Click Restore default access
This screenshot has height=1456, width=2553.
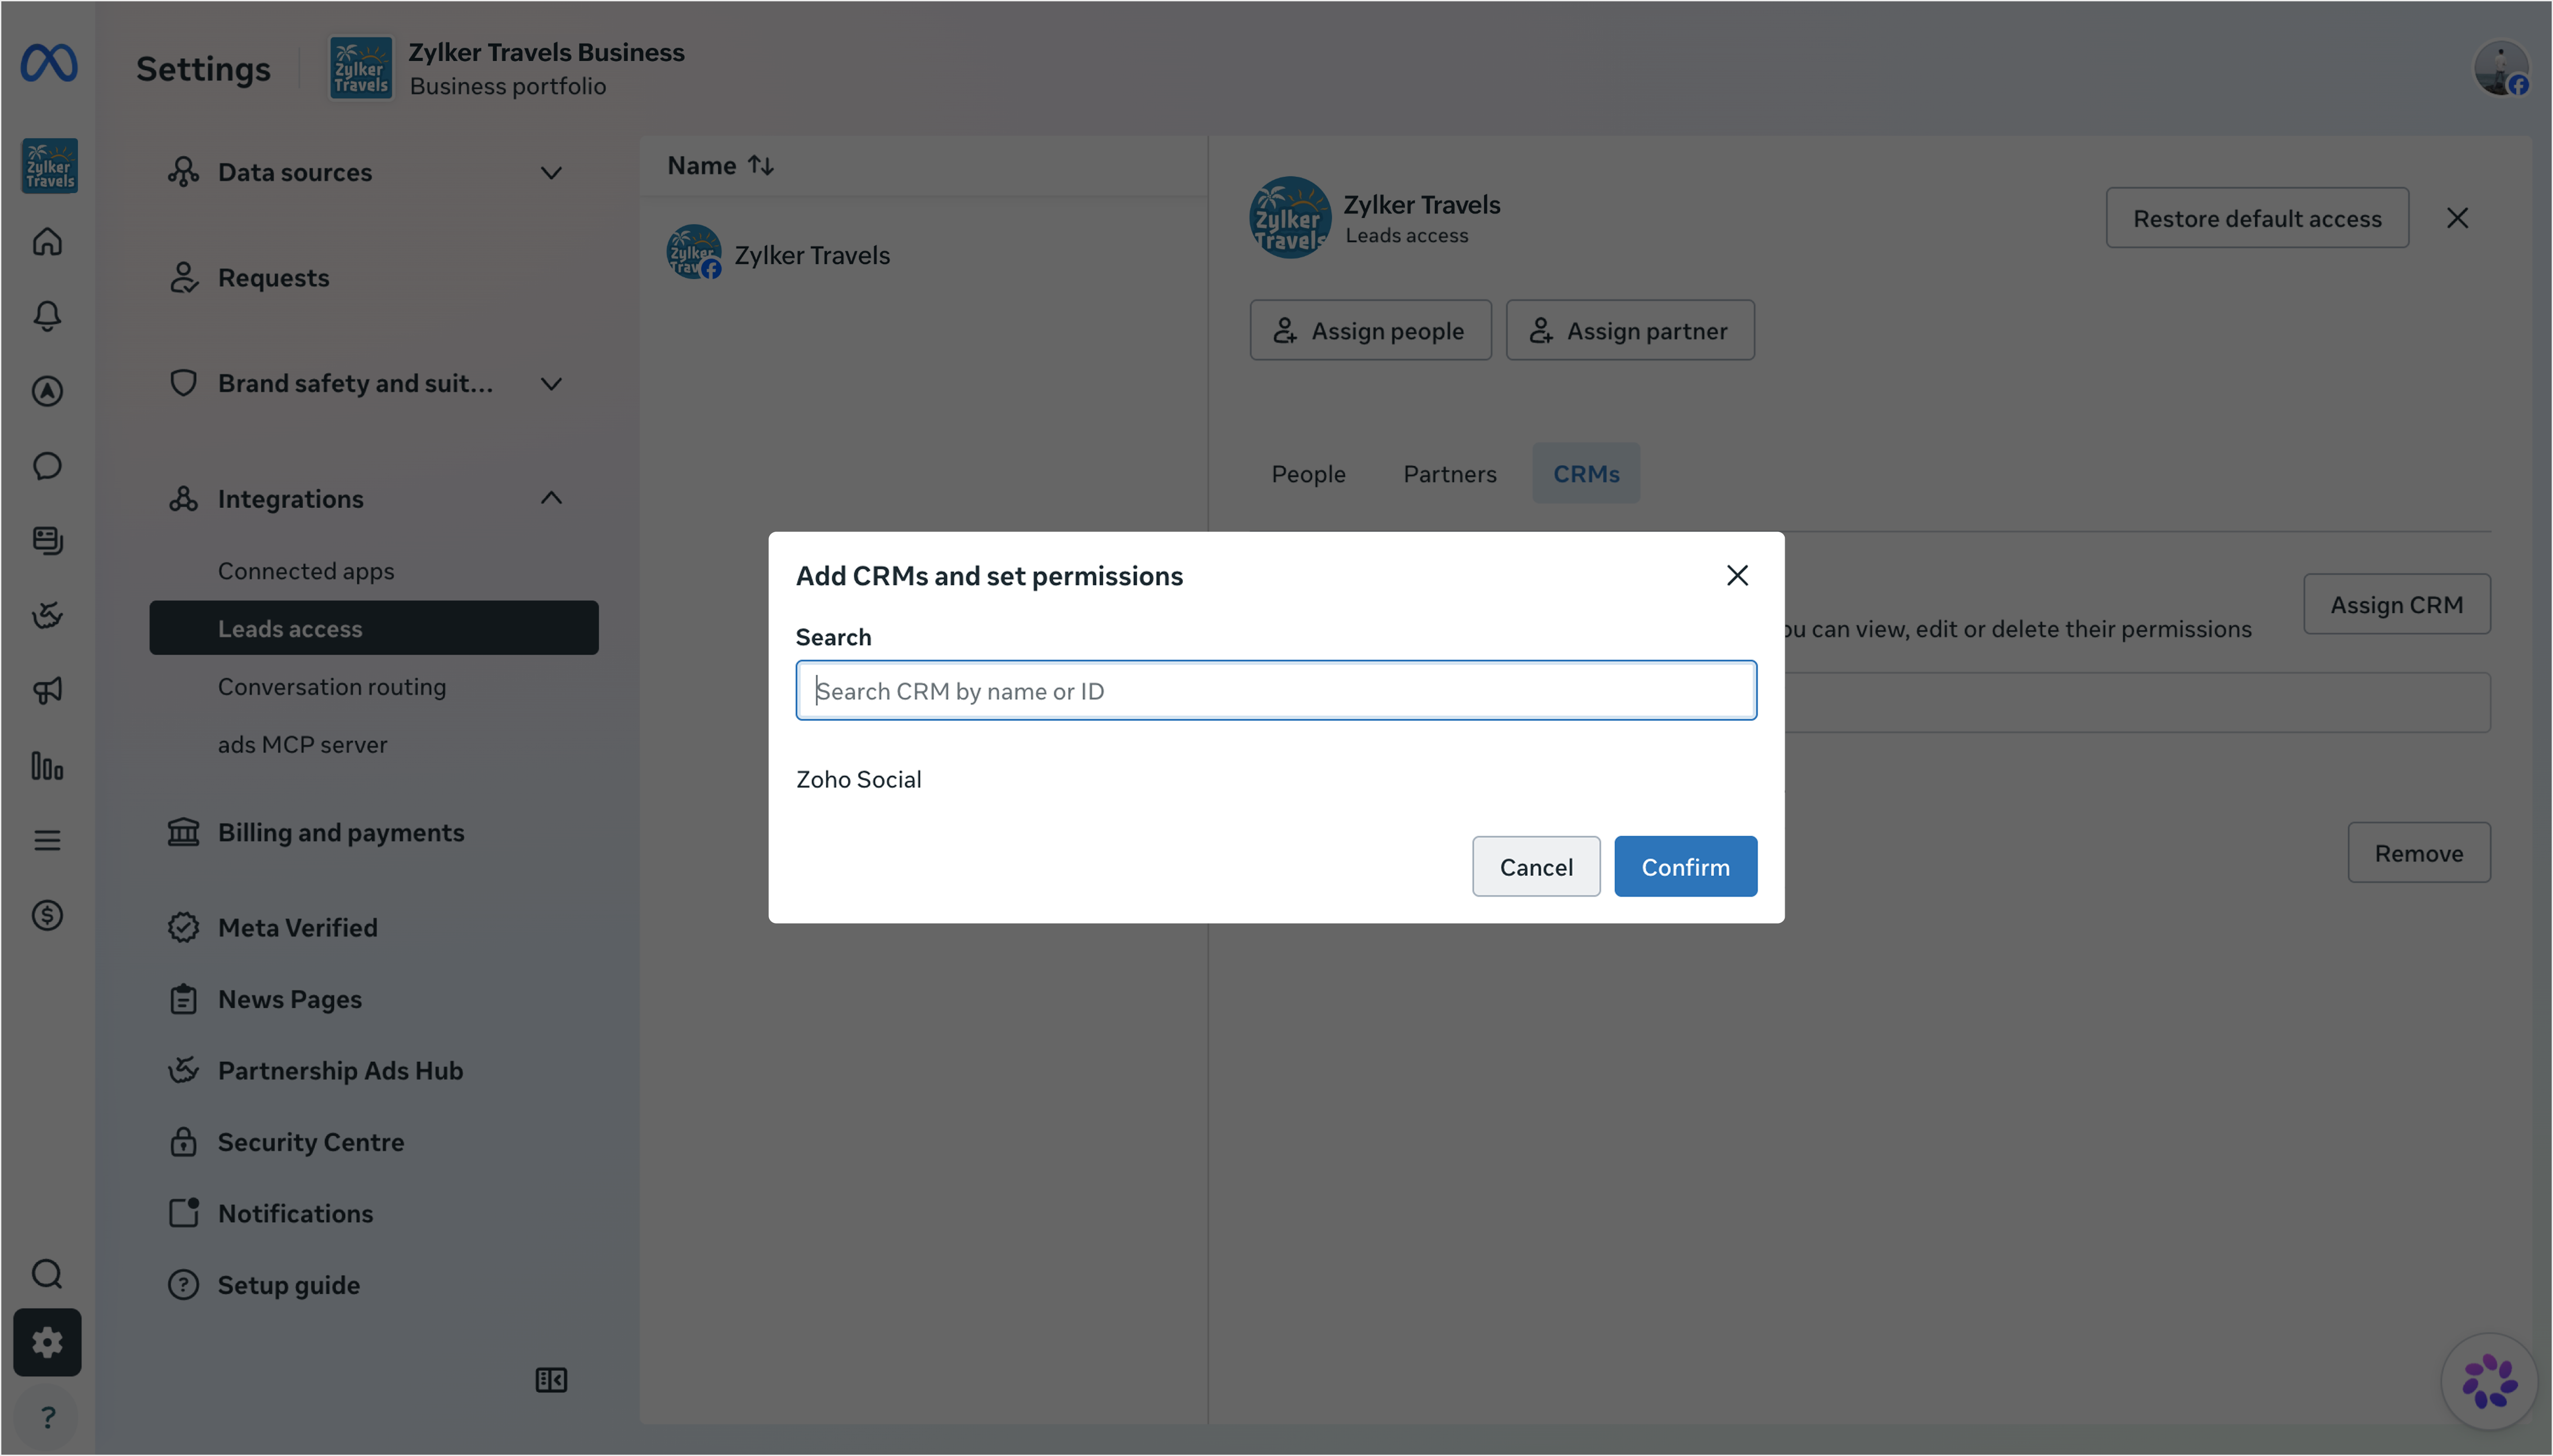[2256, 218]
